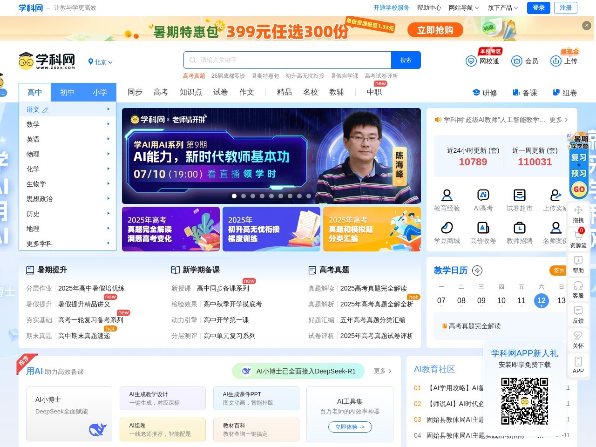Open 学豆商城 with the bean icon
This screenshot has height=447, width=596.
(447, 228)
